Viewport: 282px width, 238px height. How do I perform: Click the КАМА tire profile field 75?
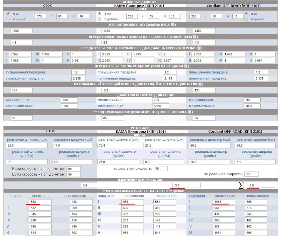pos(153,16)
